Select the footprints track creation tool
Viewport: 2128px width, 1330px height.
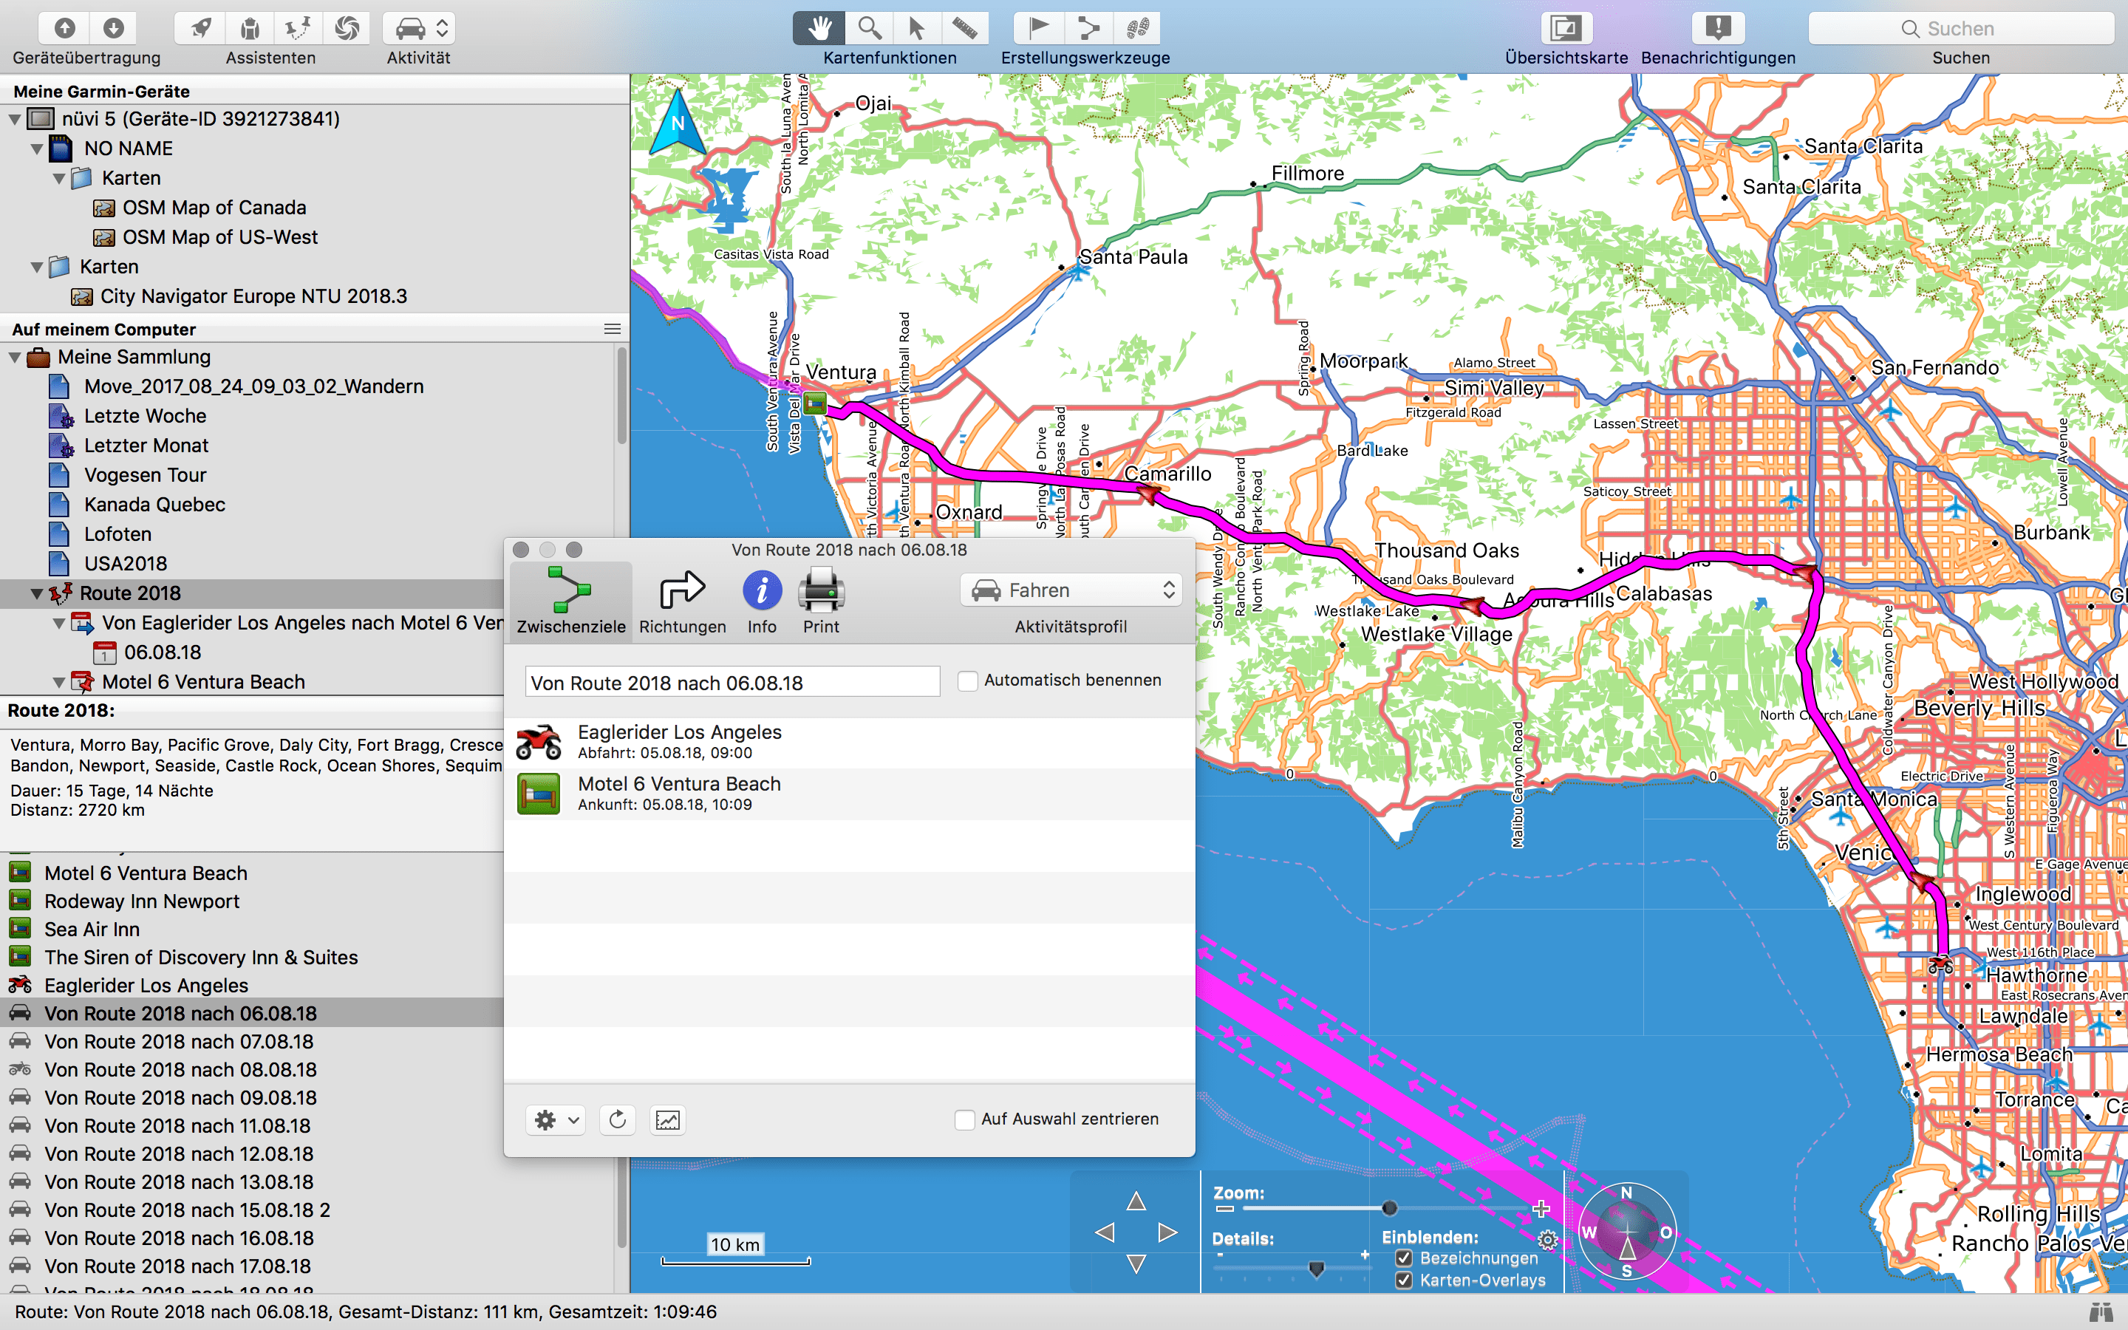(1137, 28)
